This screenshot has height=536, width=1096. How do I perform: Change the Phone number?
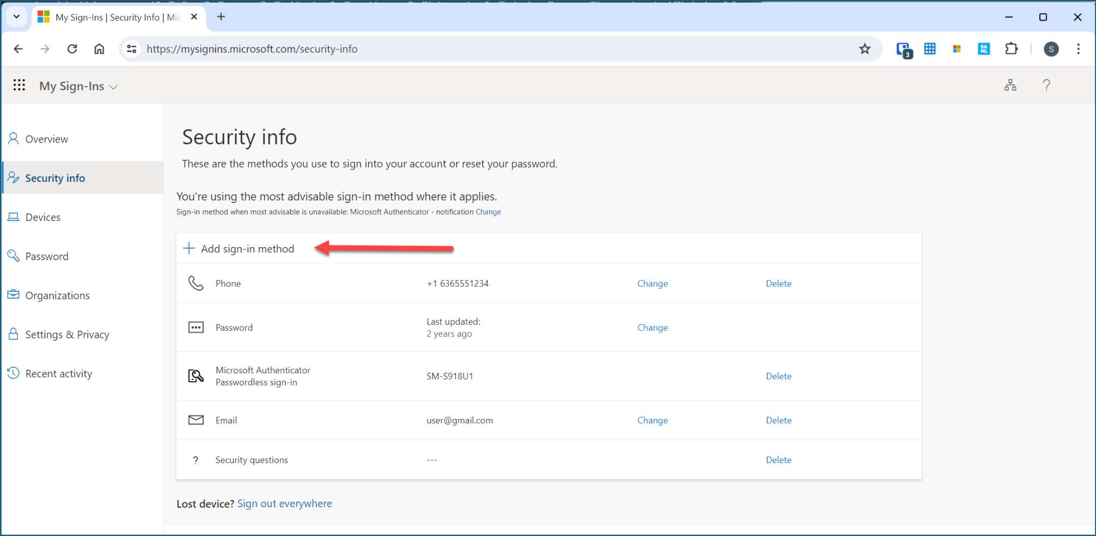(x=652, y=284)
